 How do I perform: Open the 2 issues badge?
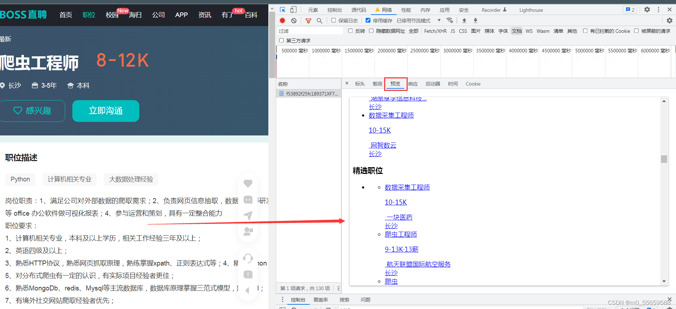click(630, 10)
